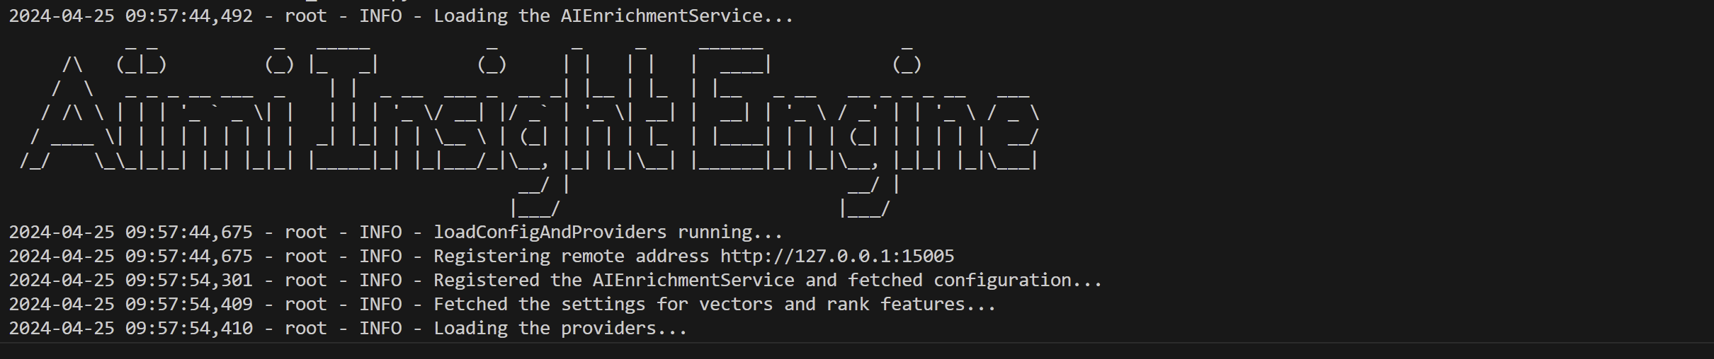Click the words "rank features" in the log
Screen dimensions: 1714x359
pos(922,304)
